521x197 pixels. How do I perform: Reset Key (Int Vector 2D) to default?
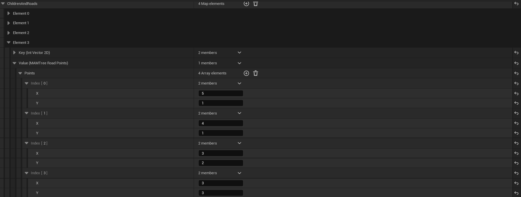(516, 53)
